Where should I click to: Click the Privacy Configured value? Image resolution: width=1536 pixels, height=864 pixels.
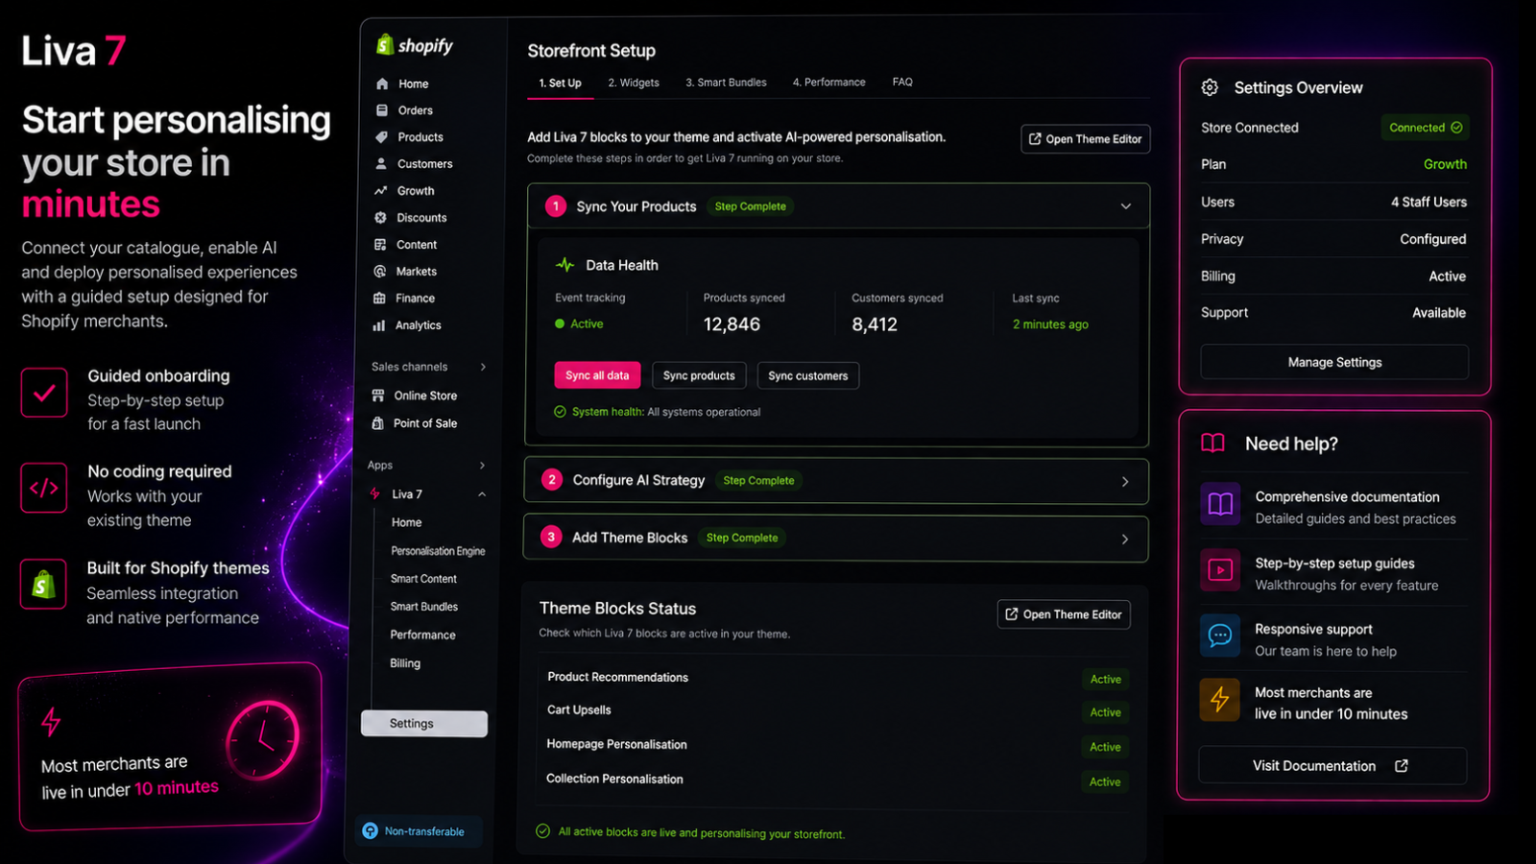tap(1432, 239)
